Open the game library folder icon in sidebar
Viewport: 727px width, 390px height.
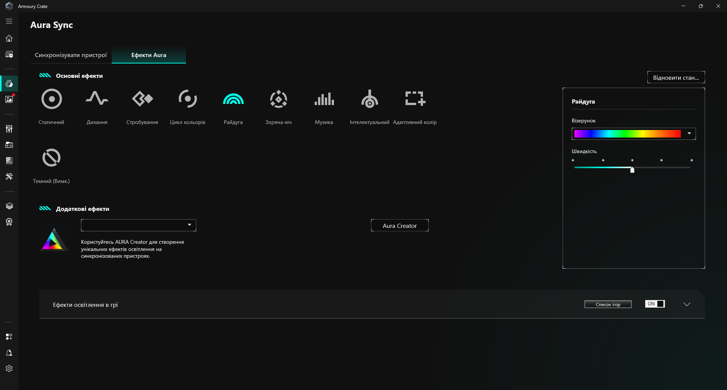tap(9, 145)
